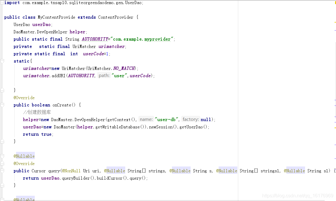
Task: Click the 'strings,' parameter name
Action: tap(157, 171)
